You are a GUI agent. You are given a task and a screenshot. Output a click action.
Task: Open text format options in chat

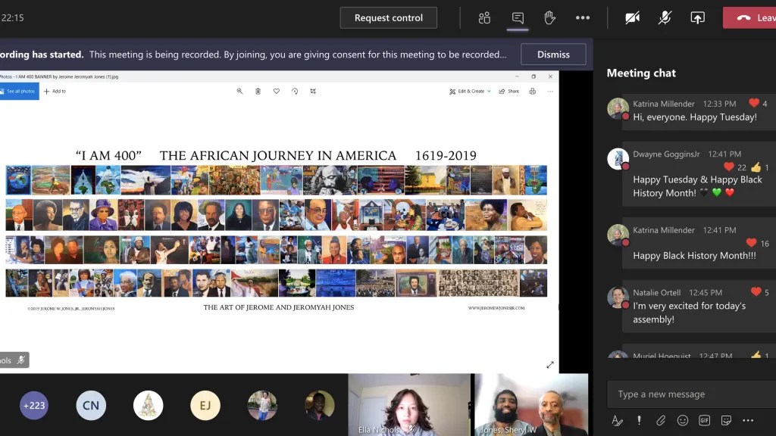tap(617, 421)
